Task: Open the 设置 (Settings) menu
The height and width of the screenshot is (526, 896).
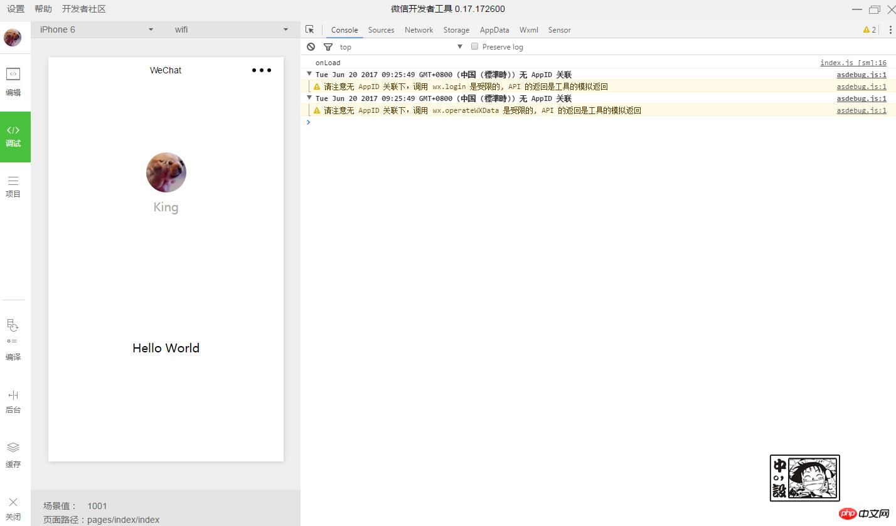Action: (16, 9)
